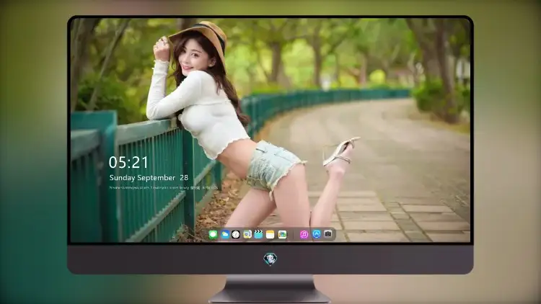Open the blue App Store dock icon
Image resolution: width=541 pixels, height=304 pixels.
click(317, 234)
